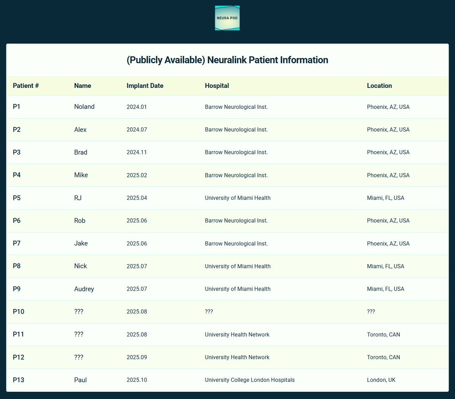
Task: Select patient number P9 cell
Action: 17,289
